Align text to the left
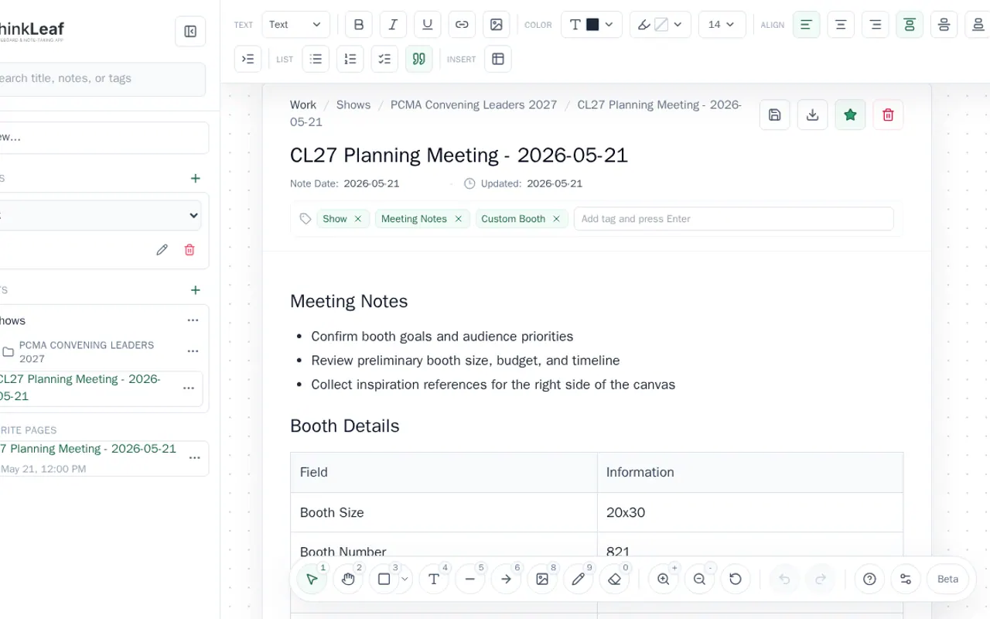 coord(806,25)
